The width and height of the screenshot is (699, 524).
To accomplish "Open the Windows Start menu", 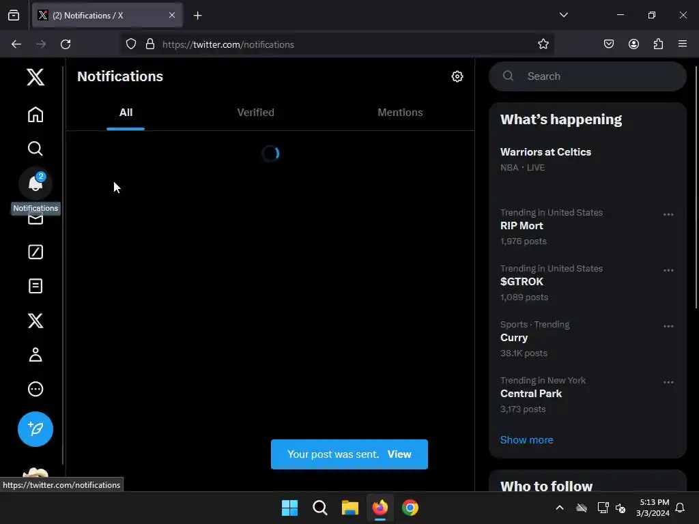I will coord(289,508).
